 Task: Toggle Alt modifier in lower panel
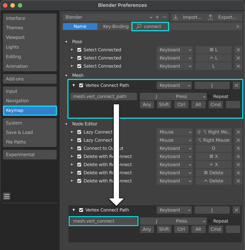[x=198, y=229]
